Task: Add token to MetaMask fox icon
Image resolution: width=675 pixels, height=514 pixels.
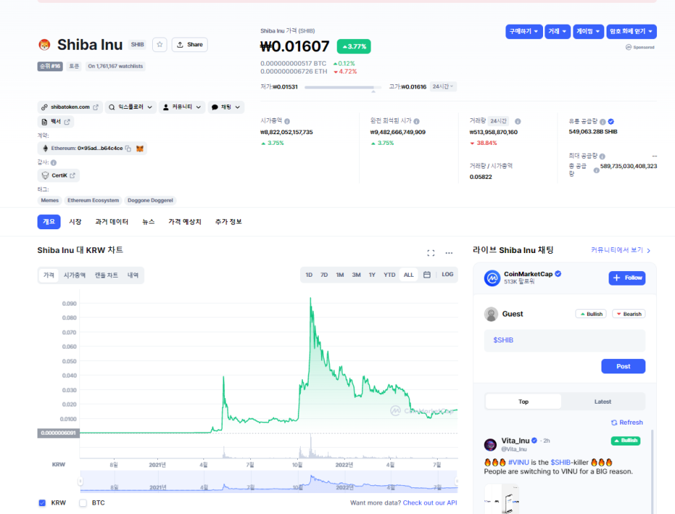Action: point(140,149)
